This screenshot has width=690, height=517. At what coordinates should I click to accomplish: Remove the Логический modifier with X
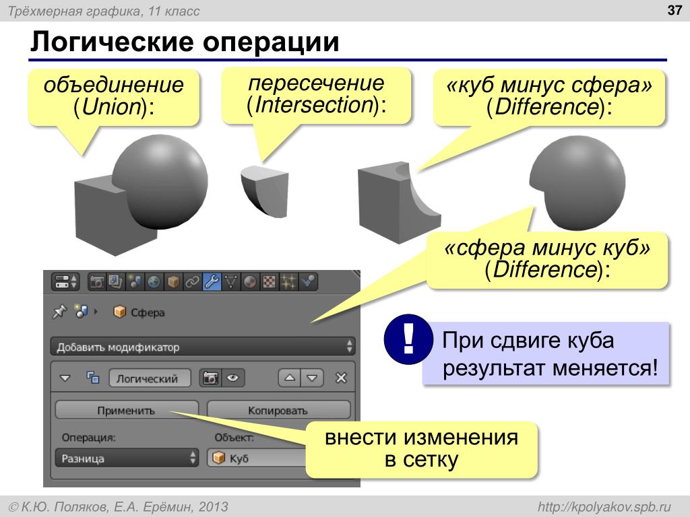coord(341,378)
